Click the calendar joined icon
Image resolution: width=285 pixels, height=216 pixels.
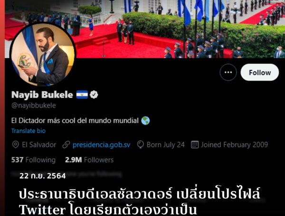pyautogui.click(x=195, y=145)
